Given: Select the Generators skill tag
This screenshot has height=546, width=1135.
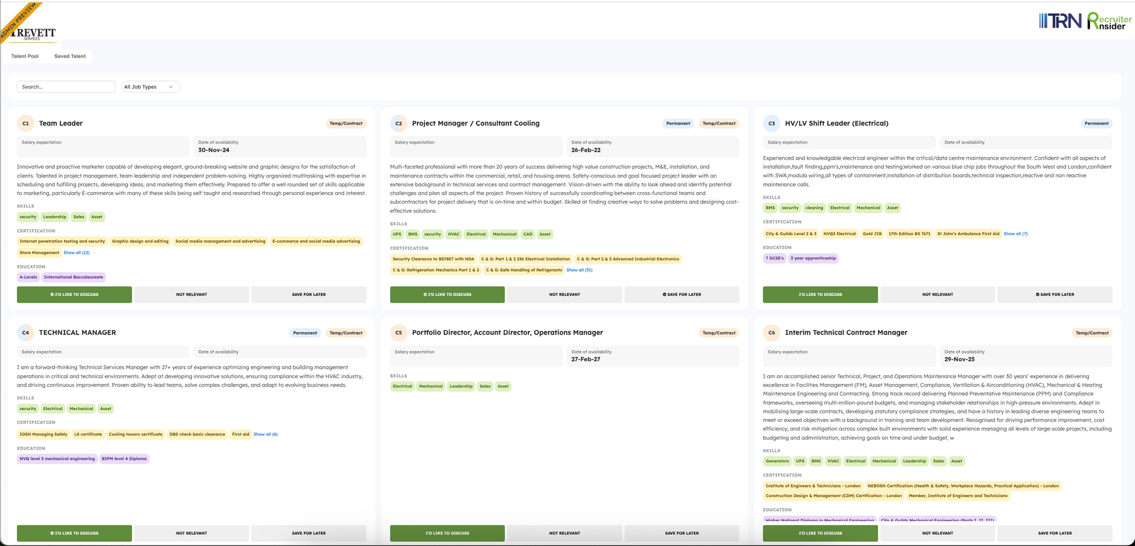Looking at the screenshot, I should pyautogui.click(x=777, y=461).
